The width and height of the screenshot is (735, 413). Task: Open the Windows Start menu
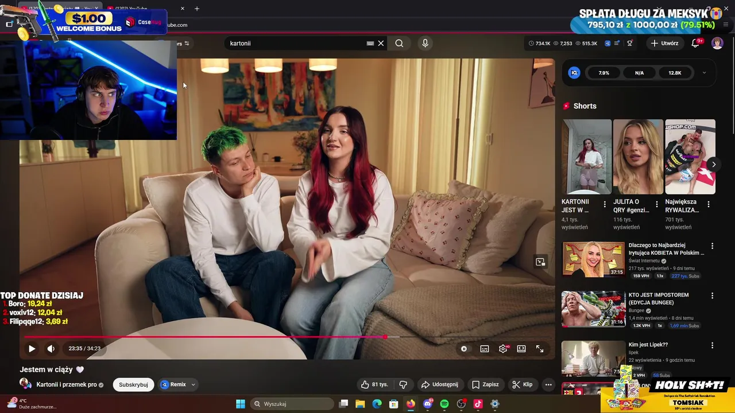[x=241, y=404]
